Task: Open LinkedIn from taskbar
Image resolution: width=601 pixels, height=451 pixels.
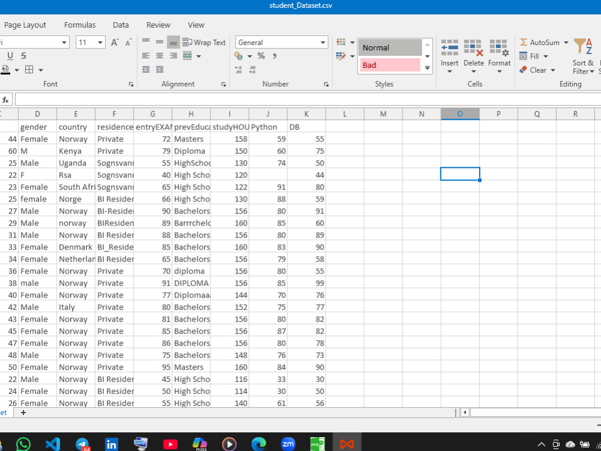Action: click(x=112, y=444)
